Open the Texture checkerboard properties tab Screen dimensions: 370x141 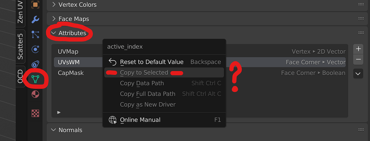click(35, 113)
